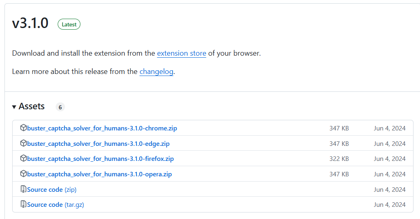Click the Assets heading text
Viewport: 420px width, 219px height.
tap(32, 106)
